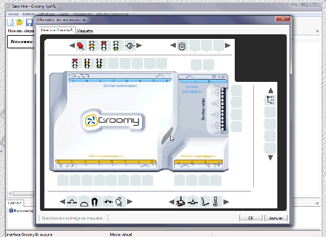Click 'Mode: virtuel' in the status bar
The image size is (326, 237).
[x=121, y=234]
